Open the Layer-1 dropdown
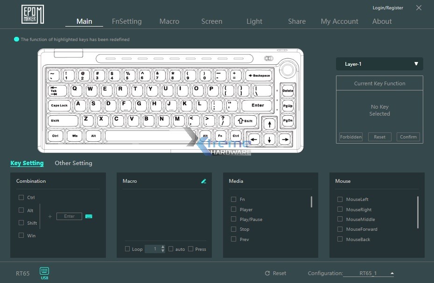The width and height of the screenshot is (434, 283). point(379,64)
